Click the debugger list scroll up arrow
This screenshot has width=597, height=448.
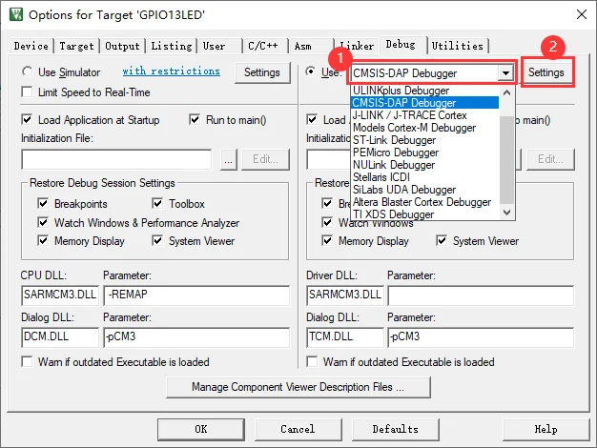506,92
